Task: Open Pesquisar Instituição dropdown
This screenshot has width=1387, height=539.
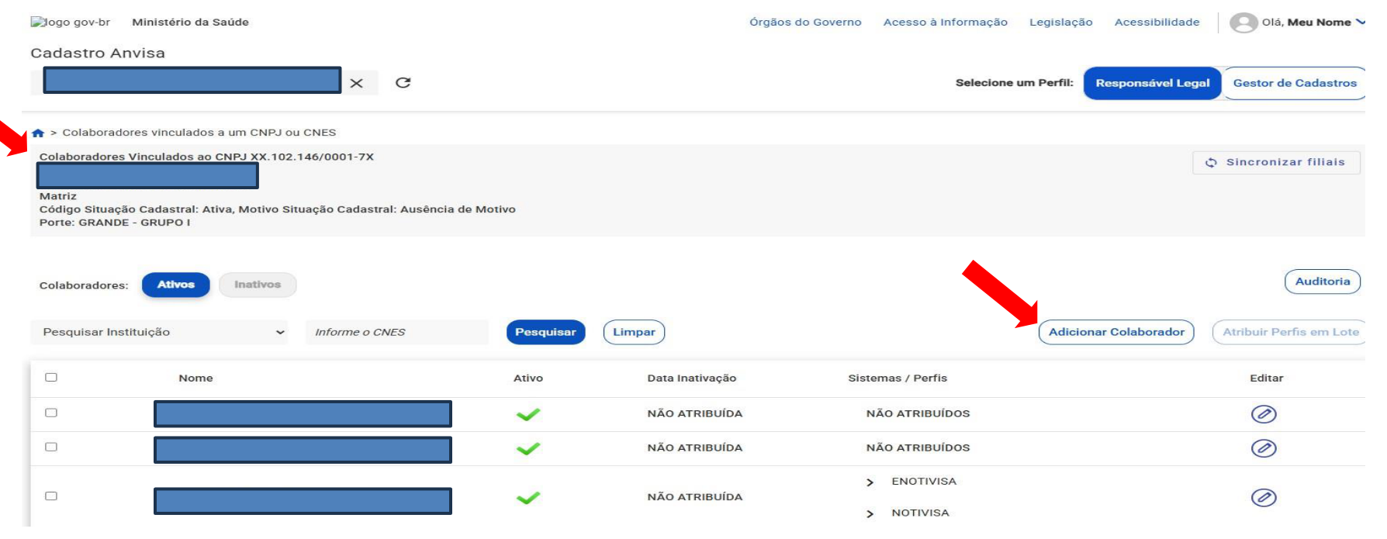Action: pyautogui.click(x=160, y=332)
